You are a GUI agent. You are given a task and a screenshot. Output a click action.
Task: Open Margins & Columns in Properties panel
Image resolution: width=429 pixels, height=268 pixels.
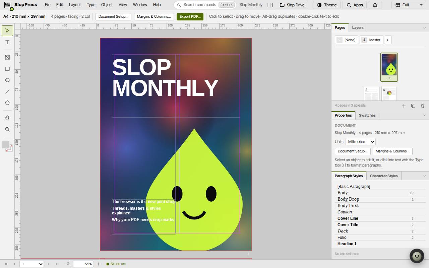pos(392,151)
